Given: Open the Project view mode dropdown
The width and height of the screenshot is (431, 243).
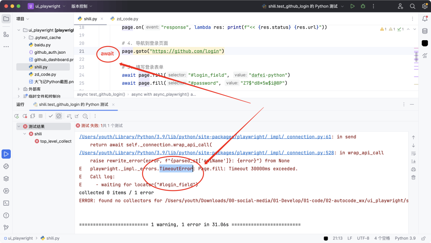Looking at the screenshot, I should [22, 19].
